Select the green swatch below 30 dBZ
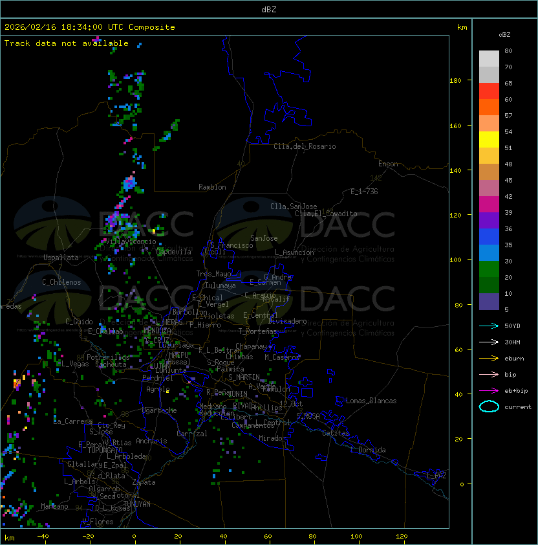This screenshot has height=545, width=538. tap(489, 269)
